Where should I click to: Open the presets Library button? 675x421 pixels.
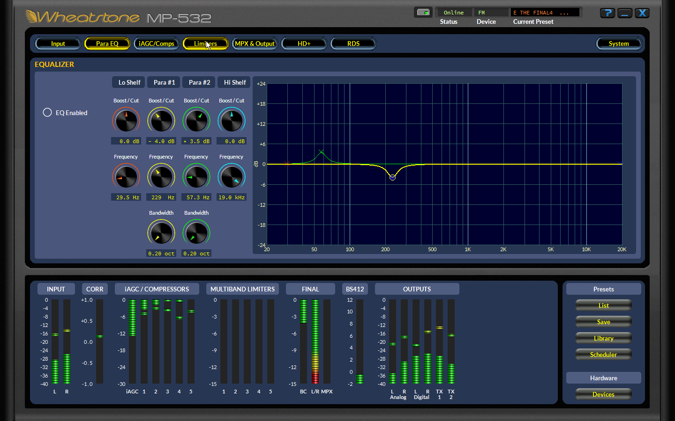(x=604, y=338)
